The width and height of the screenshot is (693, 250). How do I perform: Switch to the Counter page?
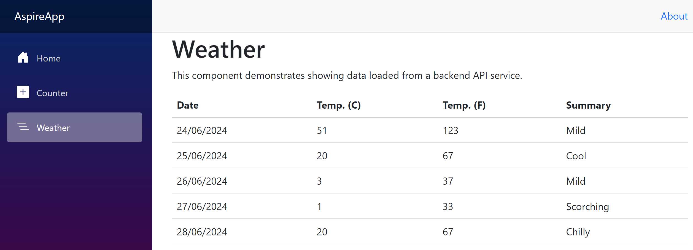point(52,93)
